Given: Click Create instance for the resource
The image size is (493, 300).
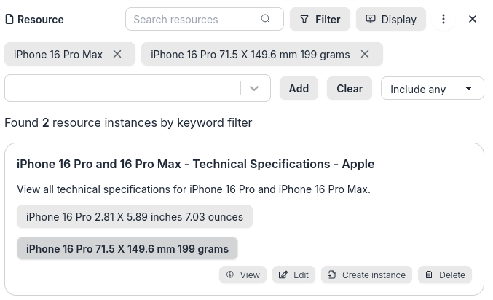Looking at the screenshot, I should (366, 275).
